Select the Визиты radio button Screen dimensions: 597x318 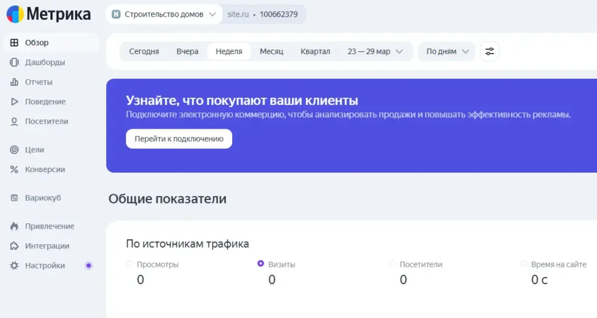tap(261, 264)
